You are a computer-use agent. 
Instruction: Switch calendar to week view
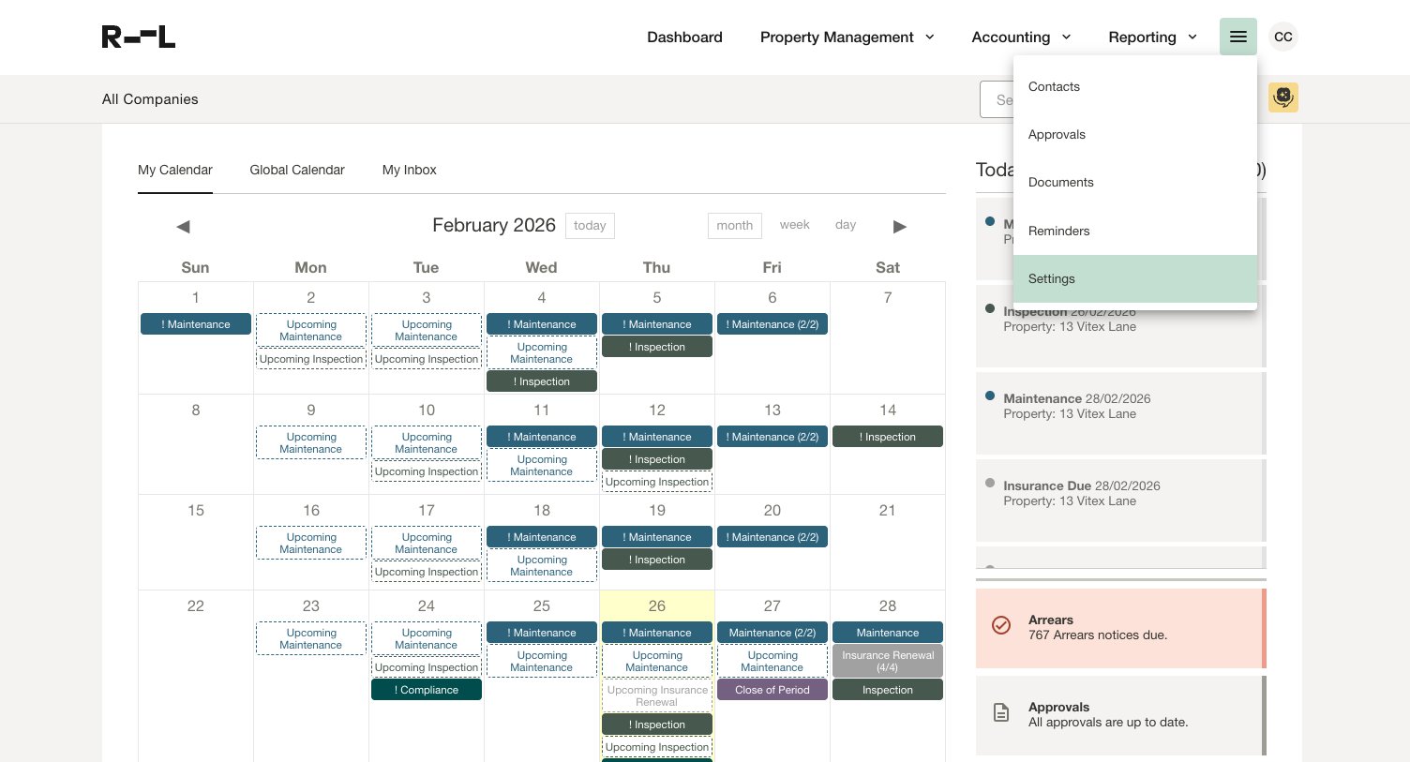(x=794, y=225)
